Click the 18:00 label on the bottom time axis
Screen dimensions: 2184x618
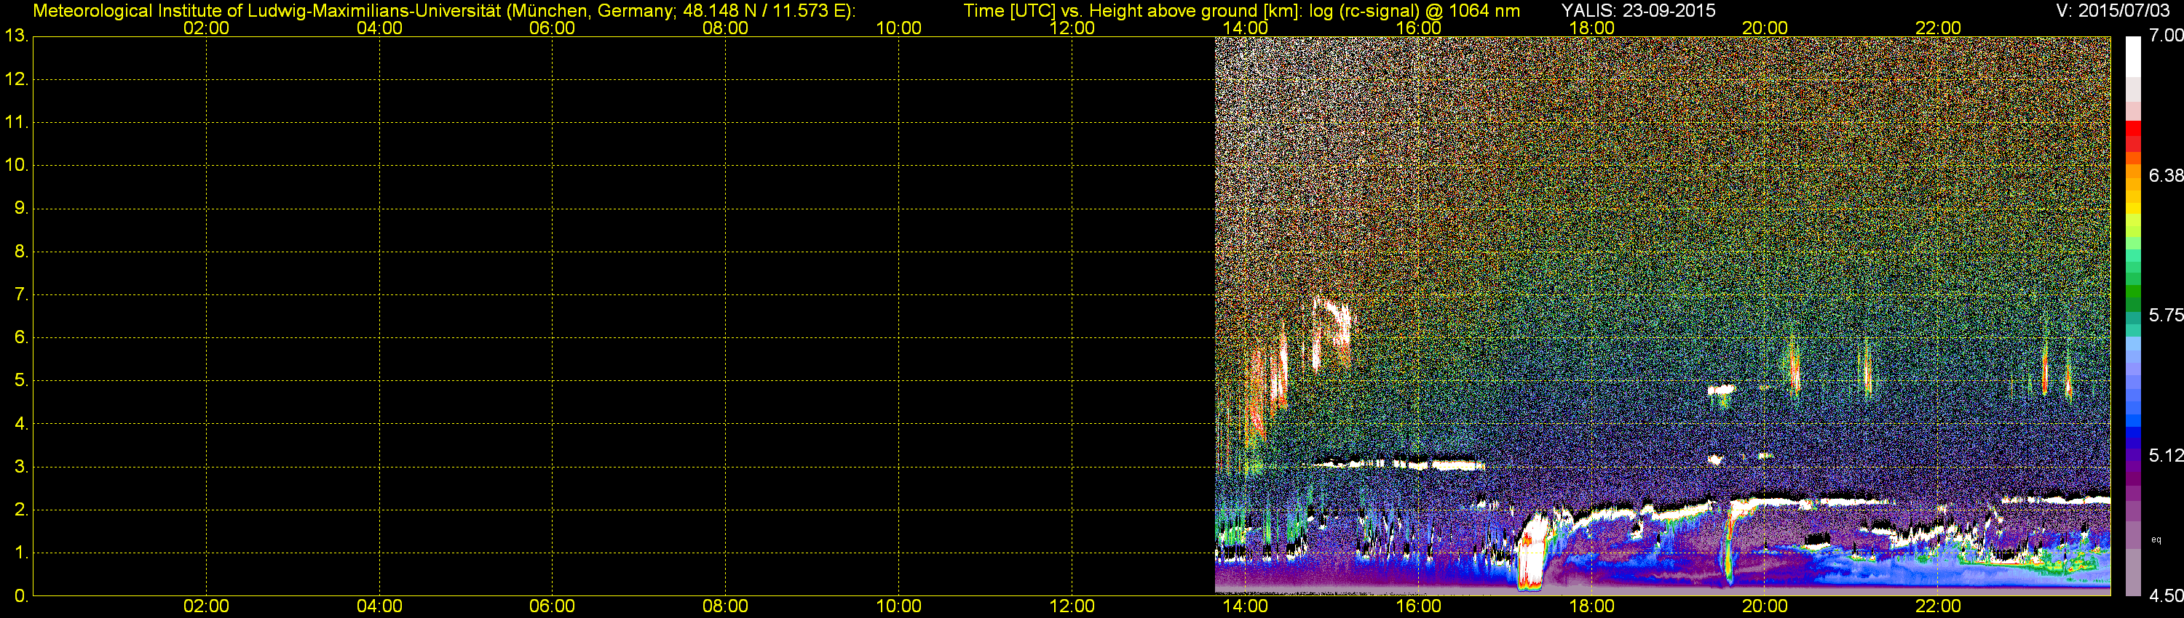tap(1591, 606)
